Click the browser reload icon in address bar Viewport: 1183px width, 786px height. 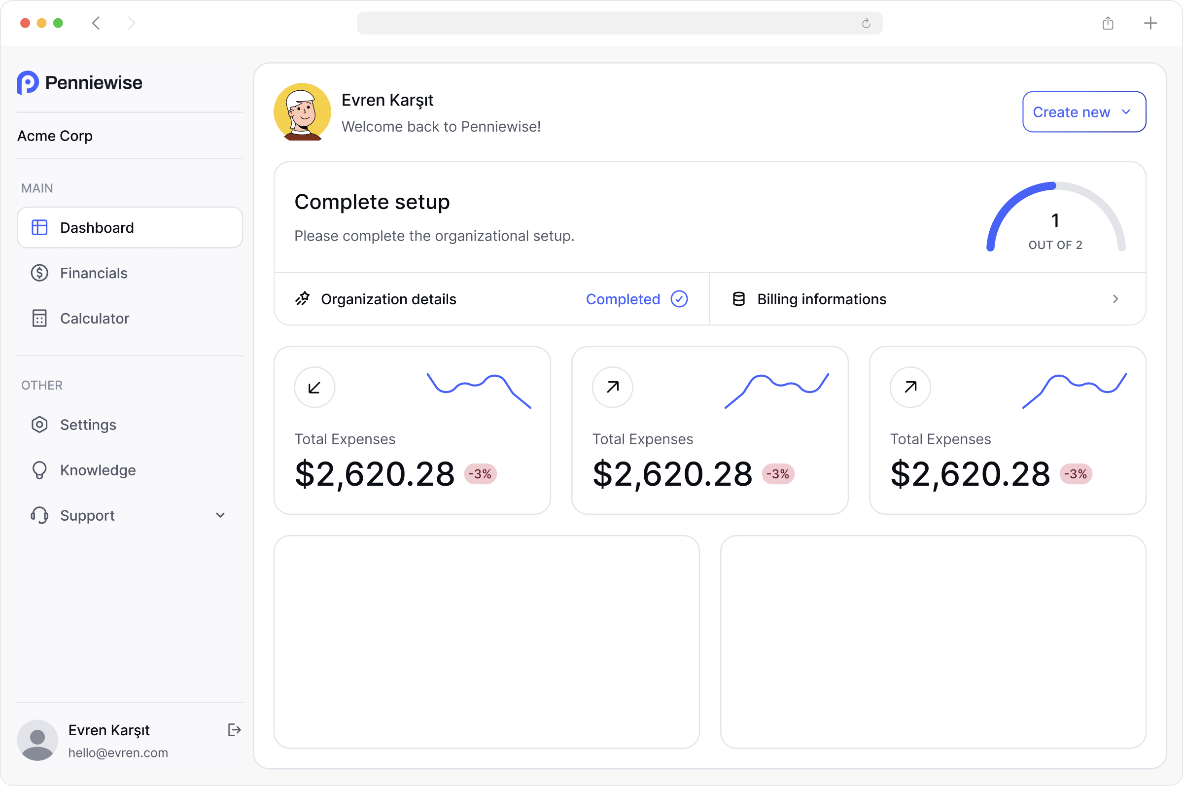coord(866,24)
